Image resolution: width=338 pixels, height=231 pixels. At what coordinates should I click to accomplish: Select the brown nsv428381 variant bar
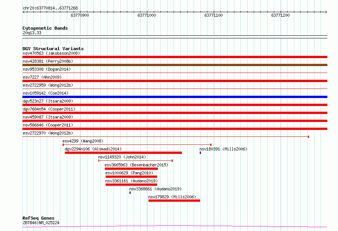coord(175,65)
